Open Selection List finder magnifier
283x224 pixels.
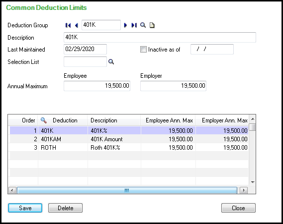pos(111,61)
